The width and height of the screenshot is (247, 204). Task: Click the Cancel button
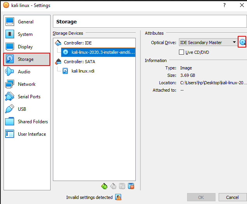tap(233, 197)
